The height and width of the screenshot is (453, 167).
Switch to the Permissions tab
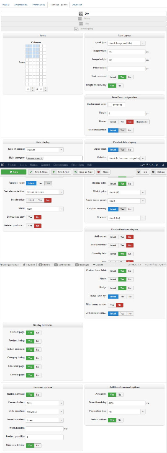tap(39, 5)
